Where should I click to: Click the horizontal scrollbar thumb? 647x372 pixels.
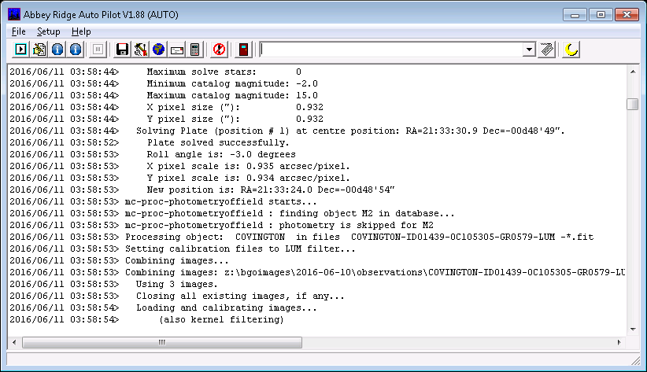point(162,342)
